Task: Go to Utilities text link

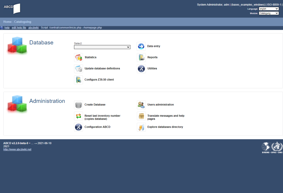Action: click(x=152, y=68)
